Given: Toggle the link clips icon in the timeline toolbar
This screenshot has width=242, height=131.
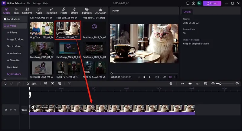Looking at the screenshot, I should coord(182,84).
